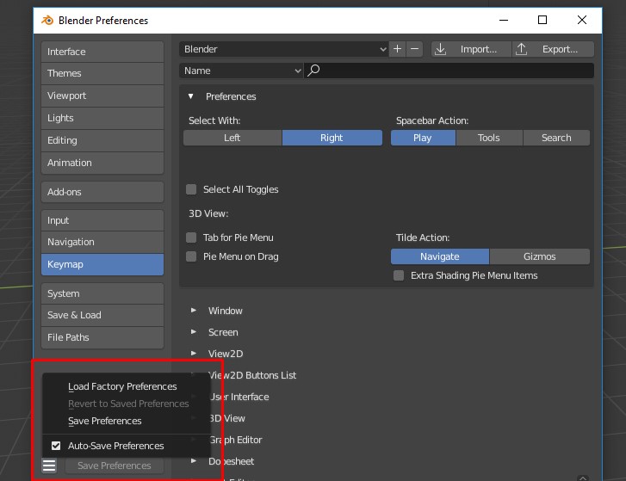Set Spacebar Action to Play
This screenshot has height=481, width=626.
pos(423,138)
